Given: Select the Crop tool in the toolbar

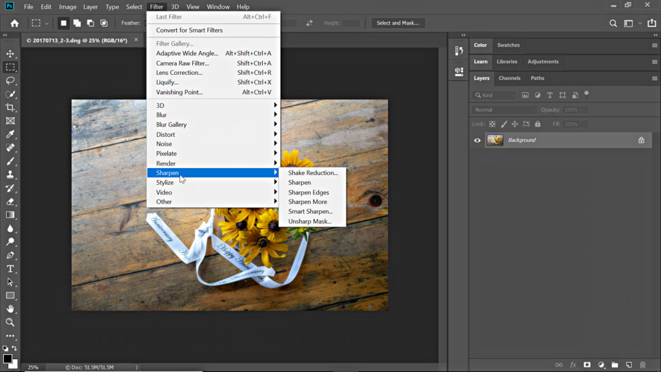Looking at the screenshot, I should click(x=10, y=107).
